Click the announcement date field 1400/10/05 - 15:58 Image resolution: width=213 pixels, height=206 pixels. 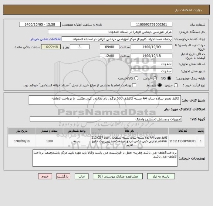pyautogui.click(x=40, y=25)
